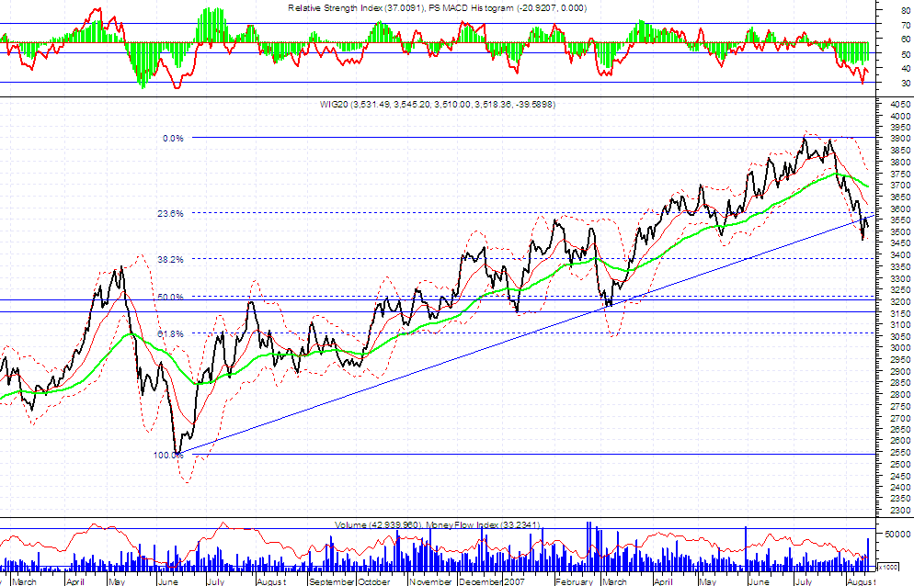Viewport: 914px width, 586px height.
Task: Click the Relative Strength Index title text
Action: (x=437, y=8)
